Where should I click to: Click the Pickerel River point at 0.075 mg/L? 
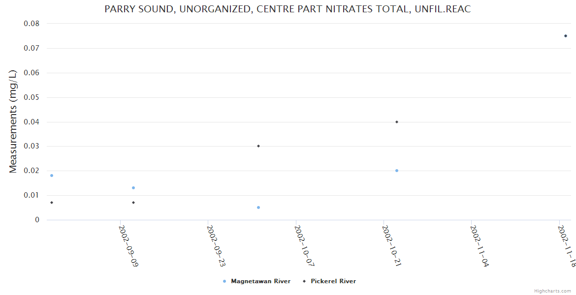[x=566, y=36]
